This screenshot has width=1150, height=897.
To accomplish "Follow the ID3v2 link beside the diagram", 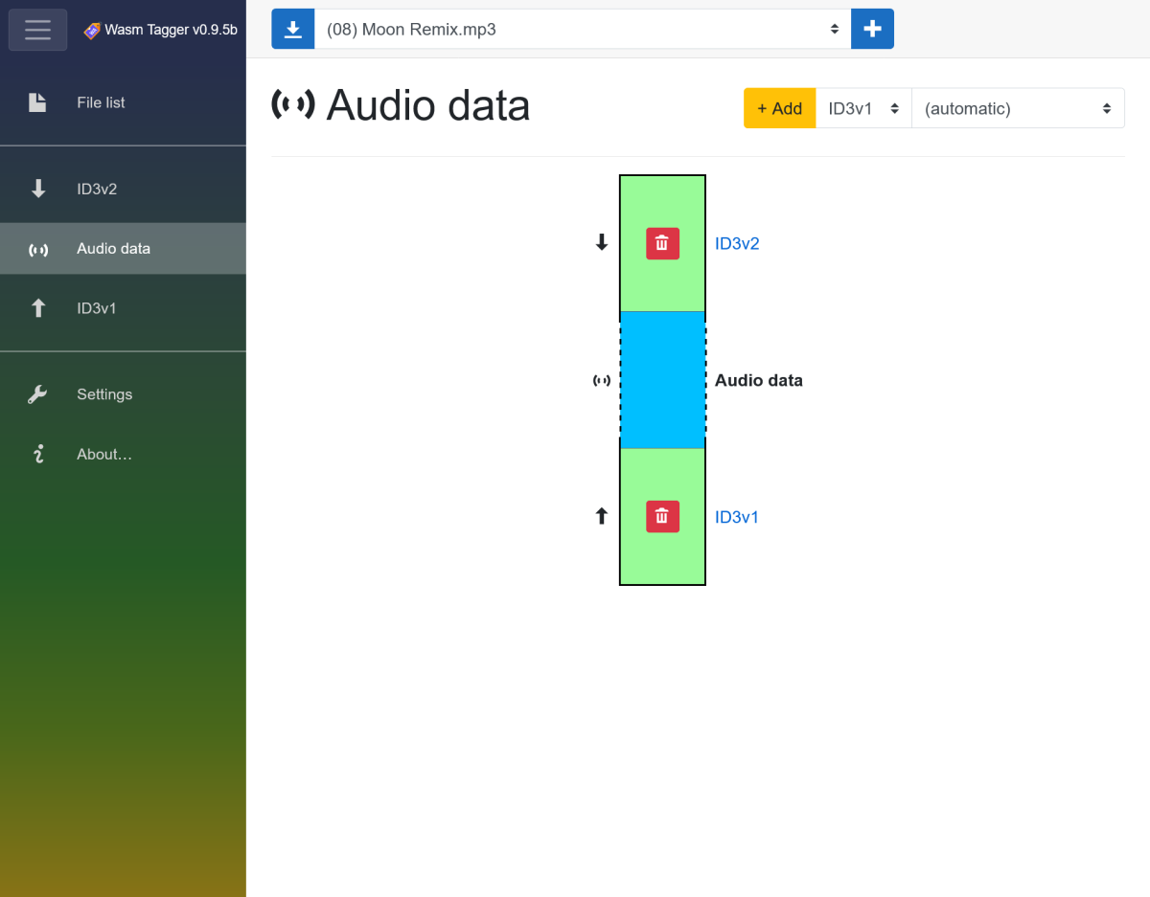I will pos(737,243).
